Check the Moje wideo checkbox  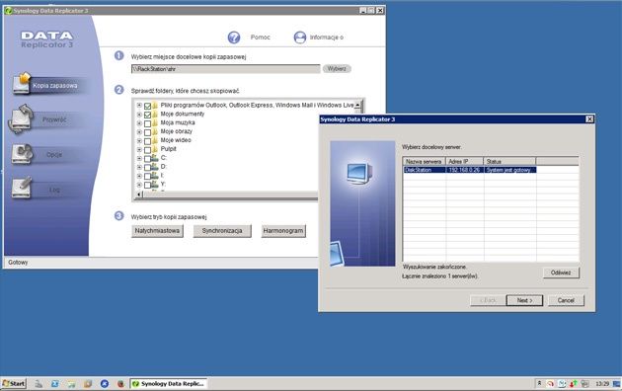(x=147, y=141)
